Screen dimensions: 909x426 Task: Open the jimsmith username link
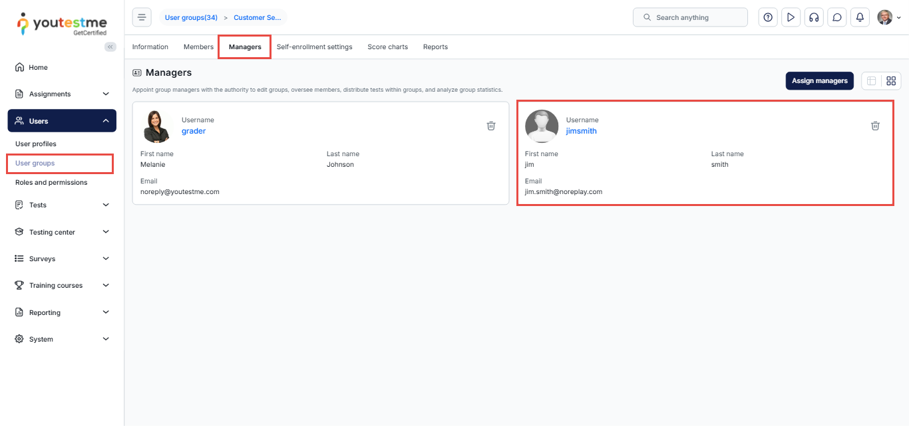[581, 131]
